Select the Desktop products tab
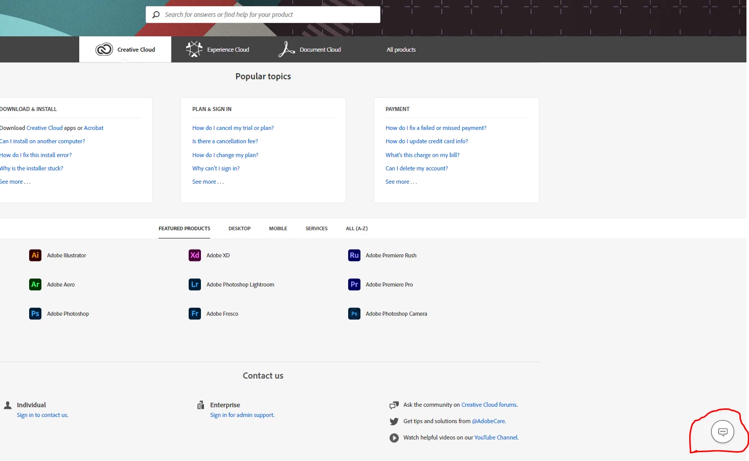The image size is (749, 461). pyautogui.click(x=239, y=229)
